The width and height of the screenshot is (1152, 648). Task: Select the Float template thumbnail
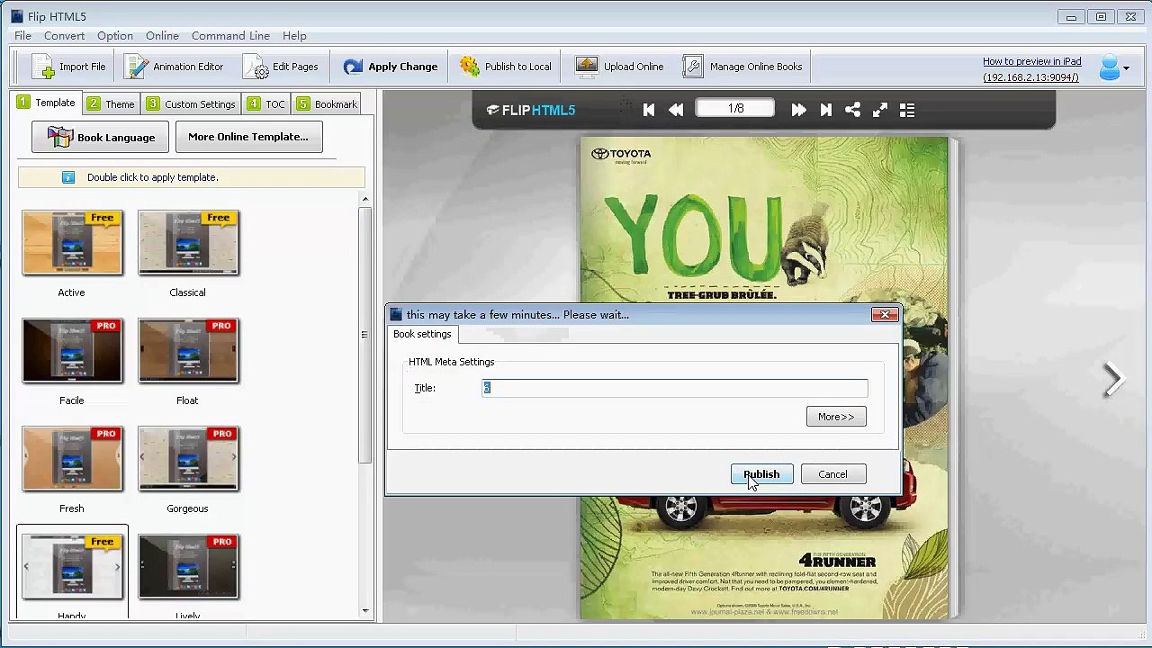coord(188,351)
